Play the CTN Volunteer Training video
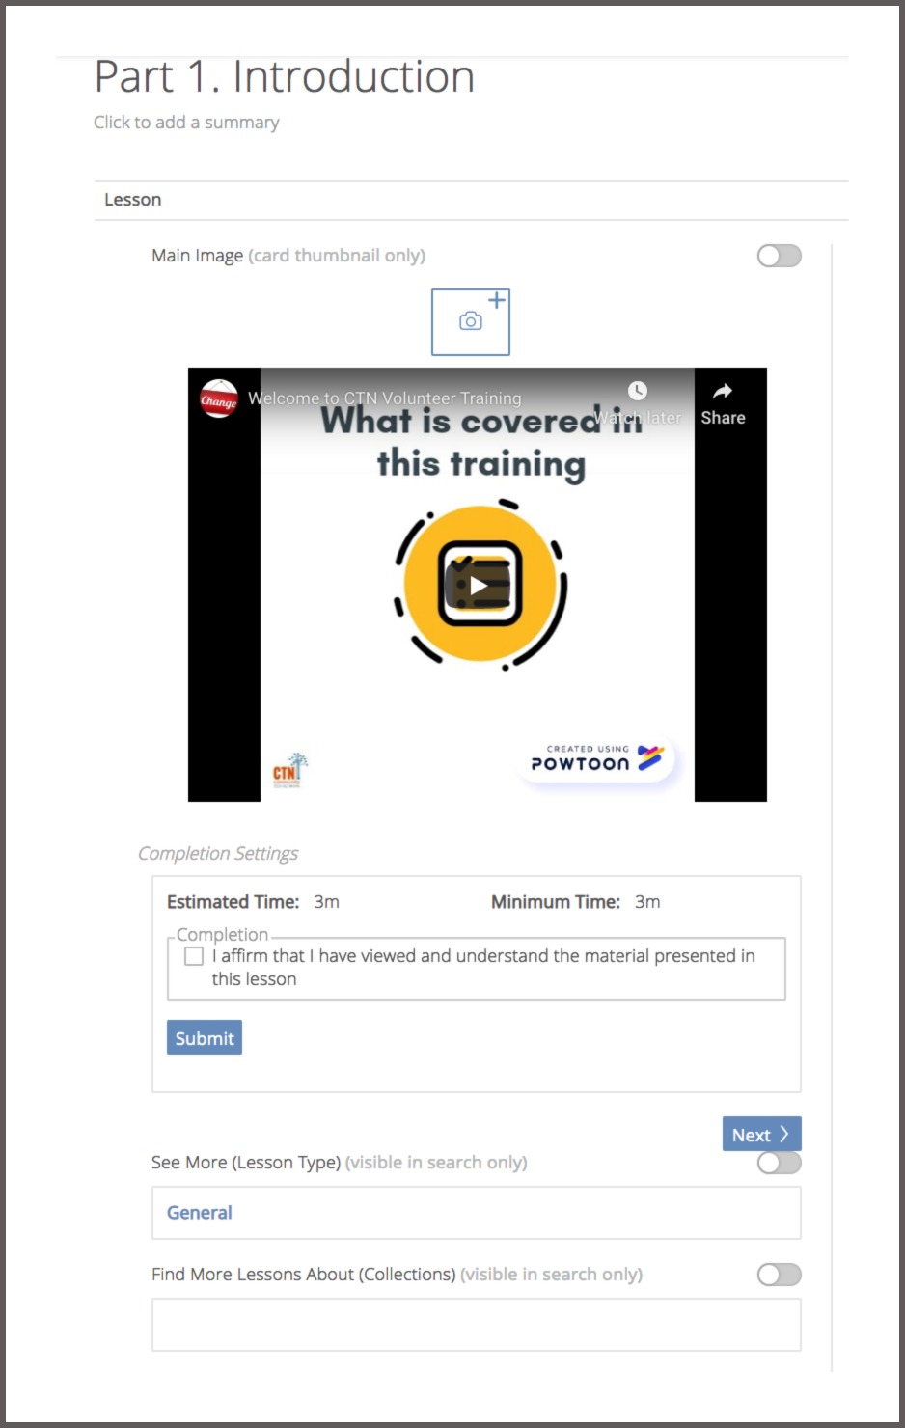Viewport: 905px width, 1428px height. pos(479,585)
